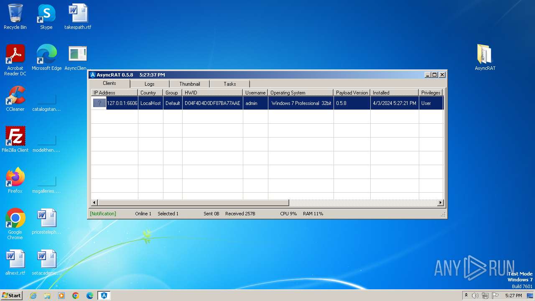Screen dimensions: 535x301
Task: Launch Microsoft Edge desktop shortcut
Action: [x=46, y=58]
